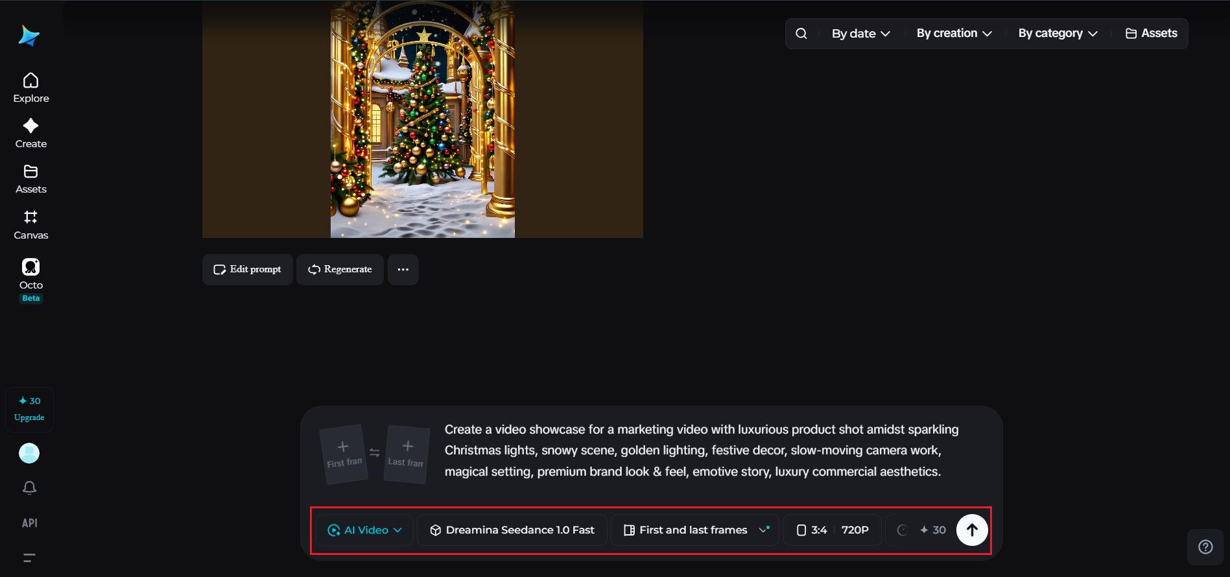Viewport: 1230px width, 577px height.
Task: Add a Last frame image
Action: pyautogui.click(x=407, y=454)
